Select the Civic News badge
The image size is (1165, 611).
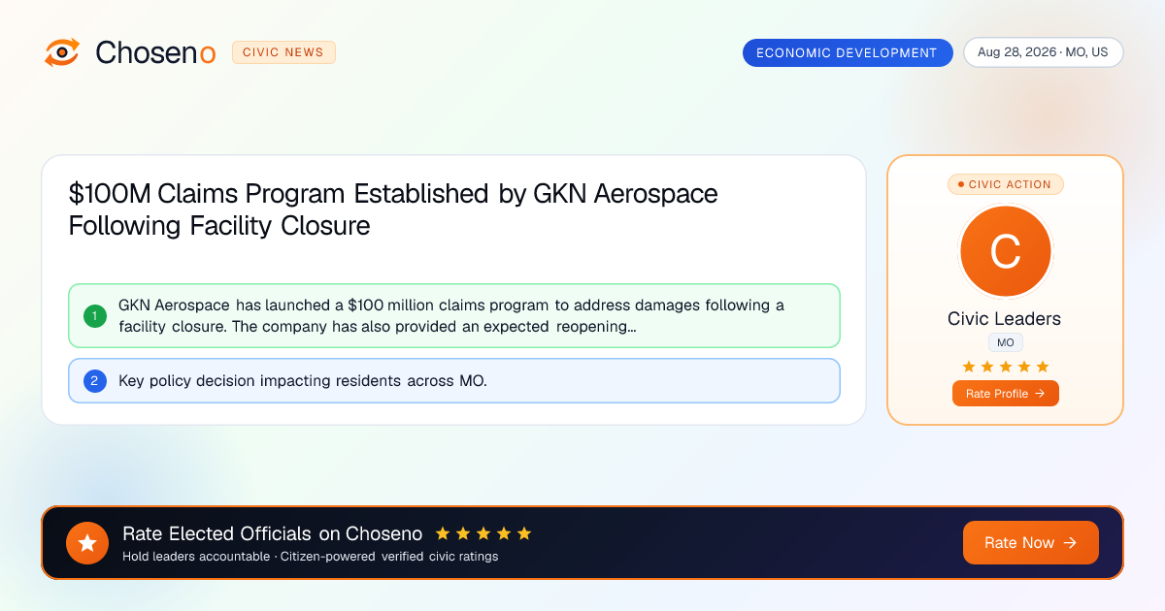(x=283, y=52)
